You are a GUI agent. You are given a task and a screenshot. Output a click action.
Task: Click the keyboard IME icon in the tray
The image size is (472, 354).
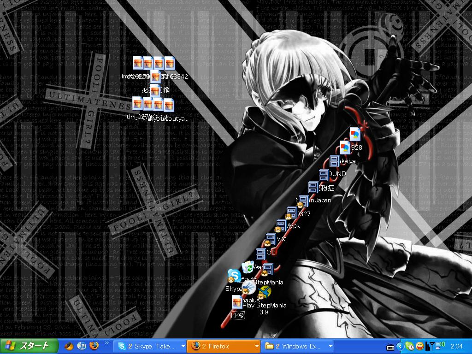[390, 348]
